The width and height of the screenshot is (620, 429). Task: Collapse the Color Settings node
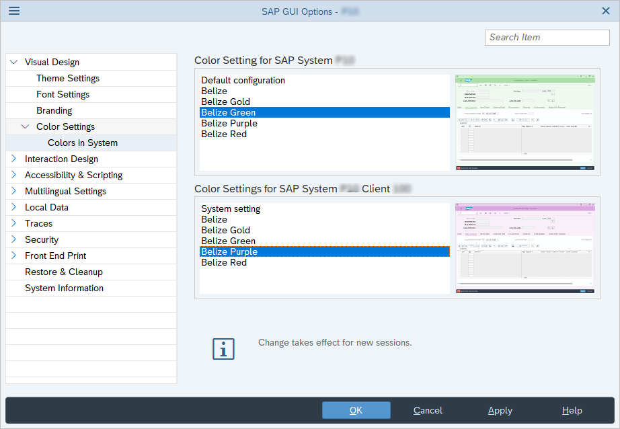pos(26,126)
